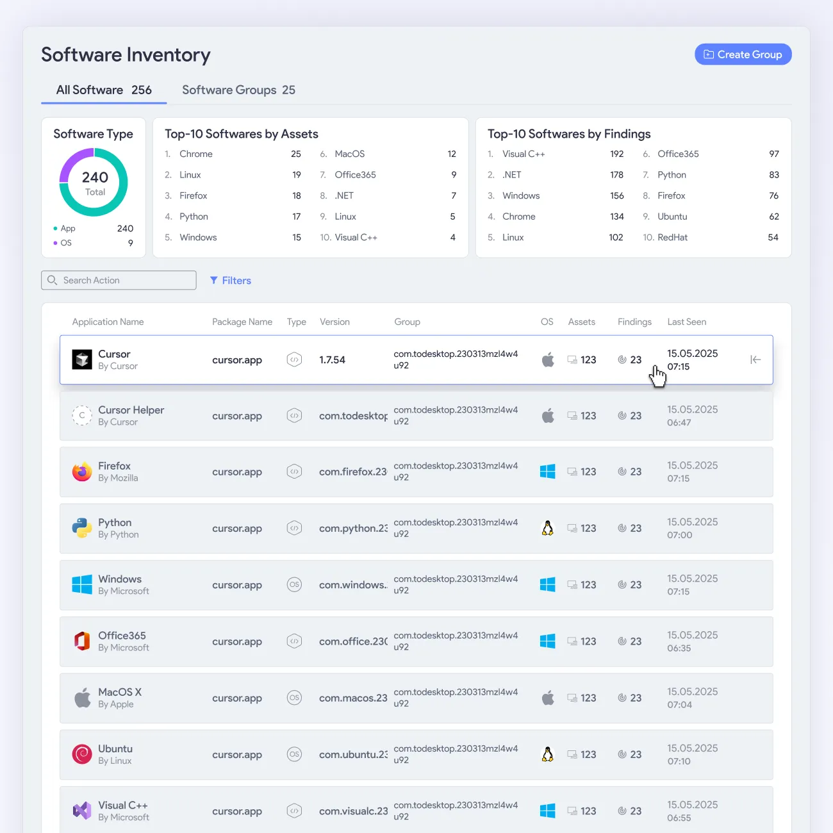Click the 'By Linux' publisher text
Viewport: 833px width, 833px height.
point(115,761)
